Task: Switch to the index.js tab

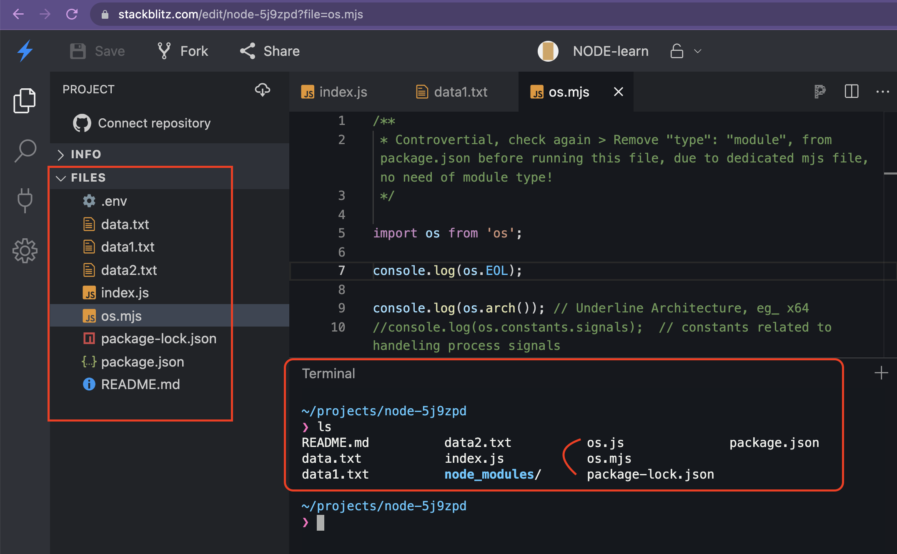Action: (342, 92)
